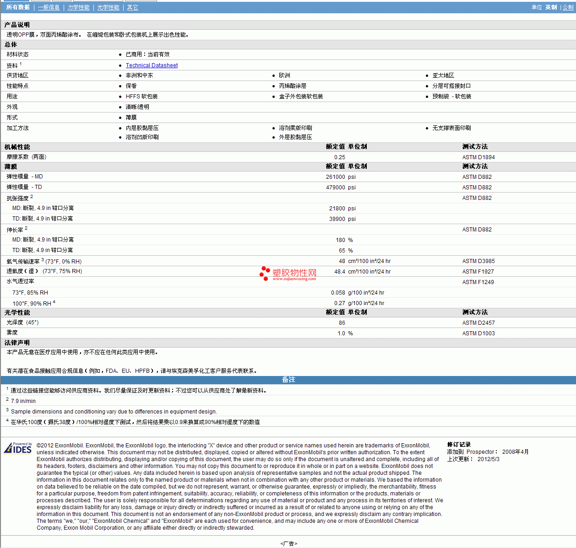
Task: Click the IDES logo in the footer
Action: click(x=18, y=448)
